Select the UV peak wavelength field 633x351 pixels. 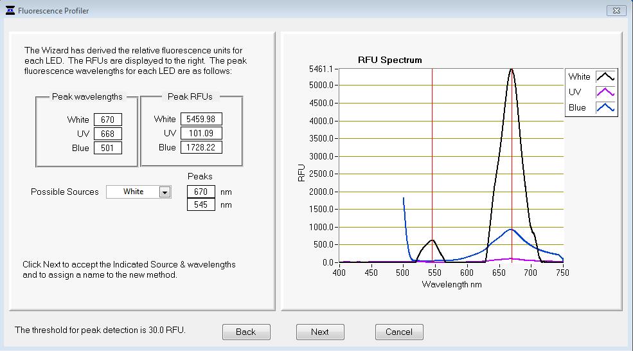[x=107, y=134]
